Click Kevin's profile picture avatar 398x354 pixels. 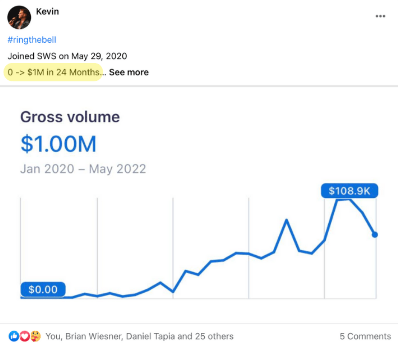(19, 17)
